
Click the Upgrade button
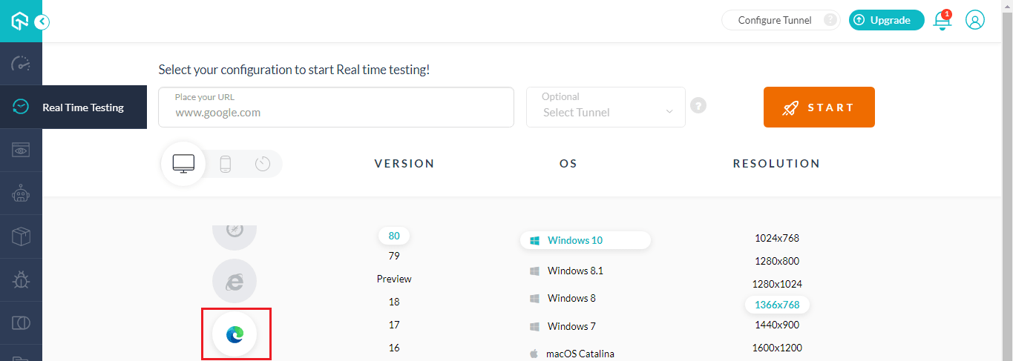click(886, 20)
